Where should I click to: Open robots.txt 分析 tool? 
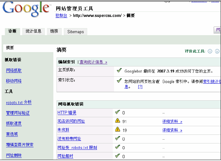coord(19,102)
